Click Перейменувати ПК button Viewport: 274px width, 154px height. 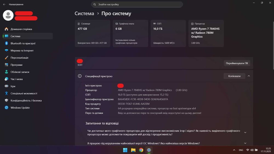[237, 63]
